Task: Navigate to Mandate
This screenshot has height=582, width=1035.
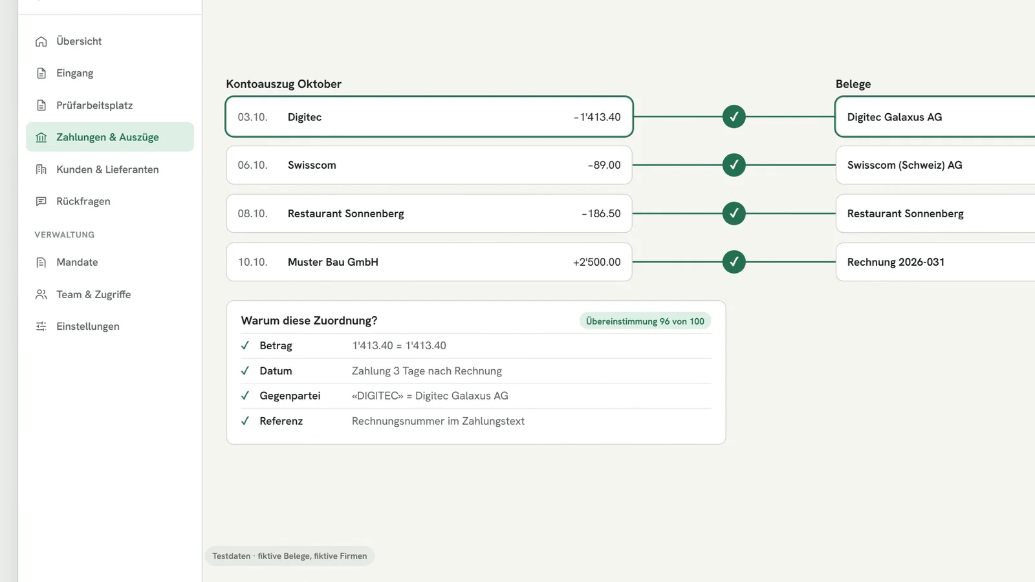Action: (x=110, y=262)
